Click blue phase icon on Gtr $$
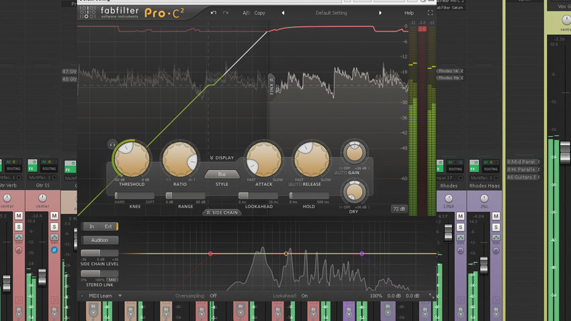This screenshot has height=321, width=571. (x=54, y=250)
